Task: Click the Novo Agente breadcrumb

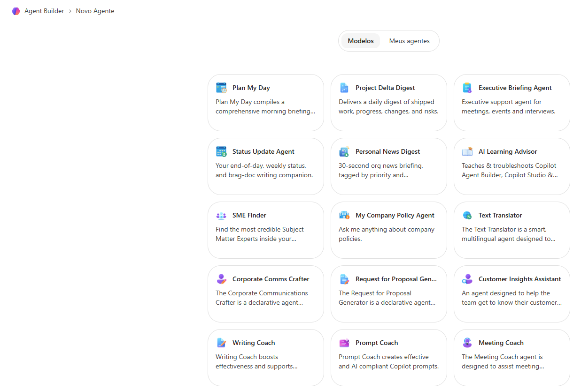Action: click(x=95, y=11)
